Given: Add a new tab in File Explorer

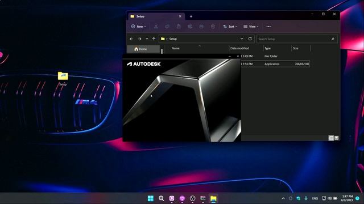Looking at the screenshot, I should [x=191, y=16].
